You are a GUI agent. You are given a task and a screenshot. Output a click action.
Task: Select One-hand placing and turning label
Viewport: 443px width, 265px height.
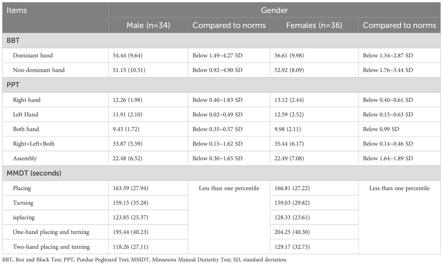point(51,232)
